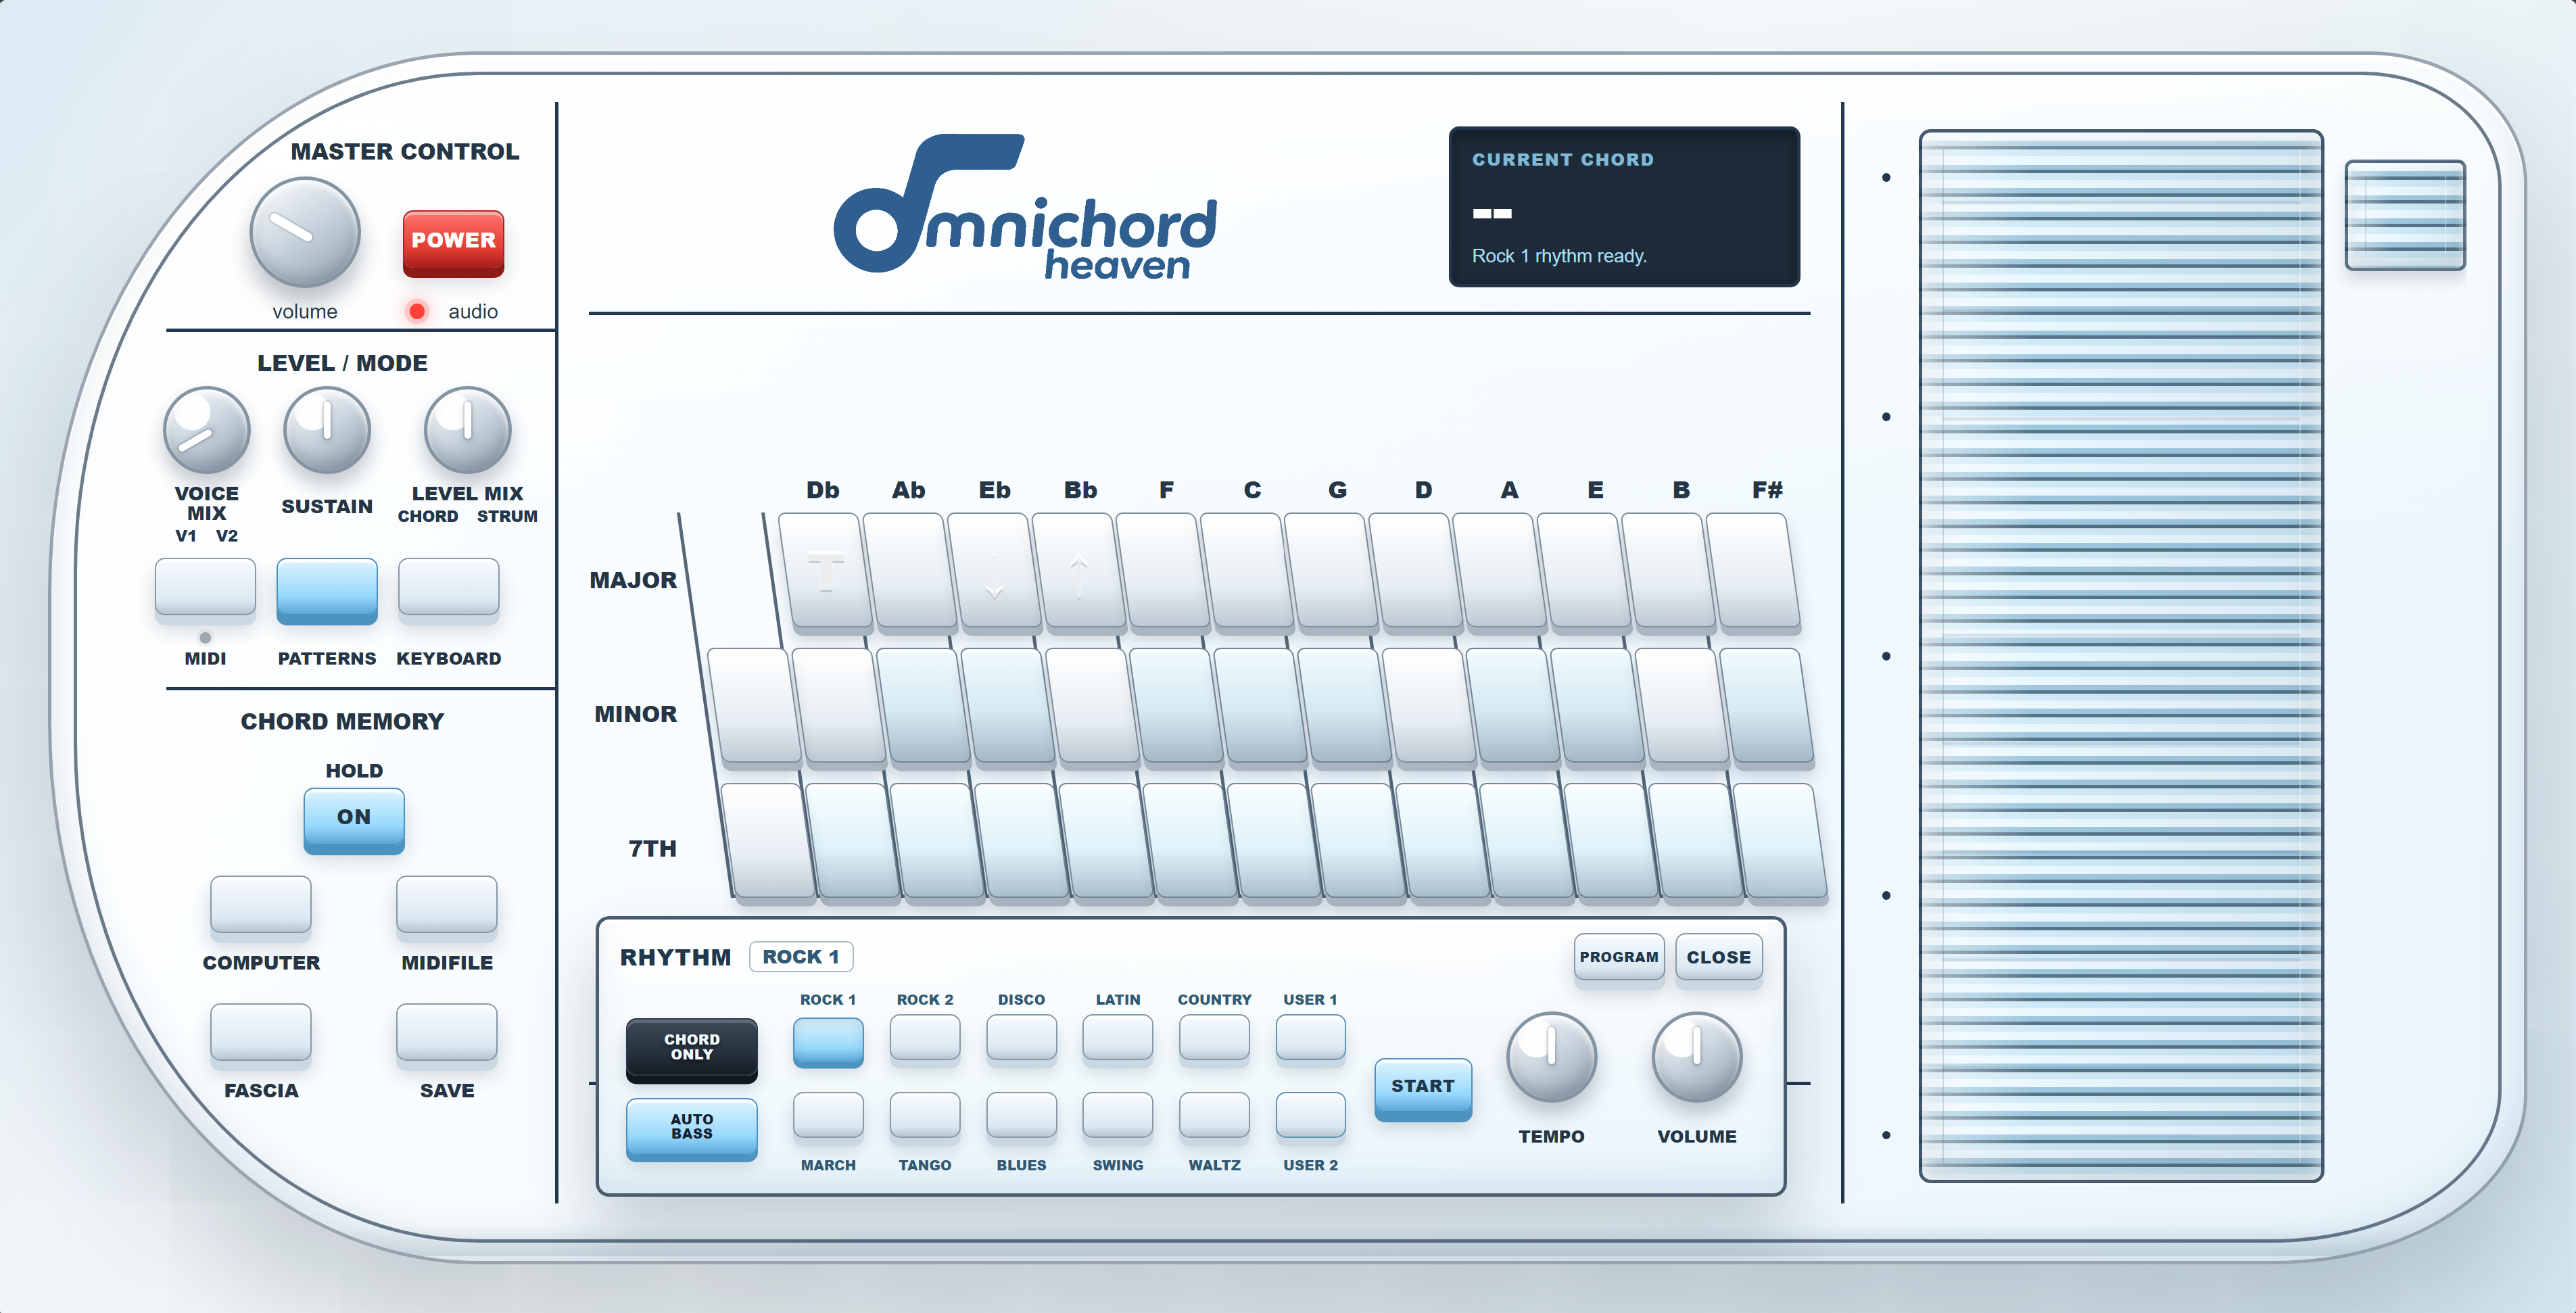Image resolution: width=2576 pixels, height=1313 pixels.
Task: Adjust the Sustain knob
Action: 327,430
